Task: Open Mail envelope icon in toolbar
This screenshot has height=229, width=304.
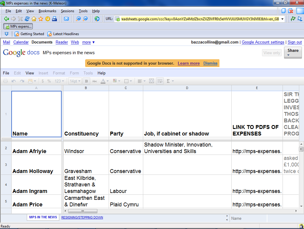Action: tap(66, 19)
